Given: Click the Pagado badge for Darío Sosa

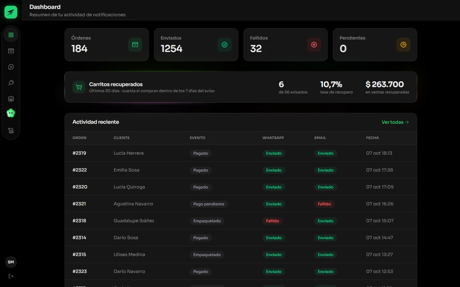Looking at the screenshot, I should [x=201, y=238].
